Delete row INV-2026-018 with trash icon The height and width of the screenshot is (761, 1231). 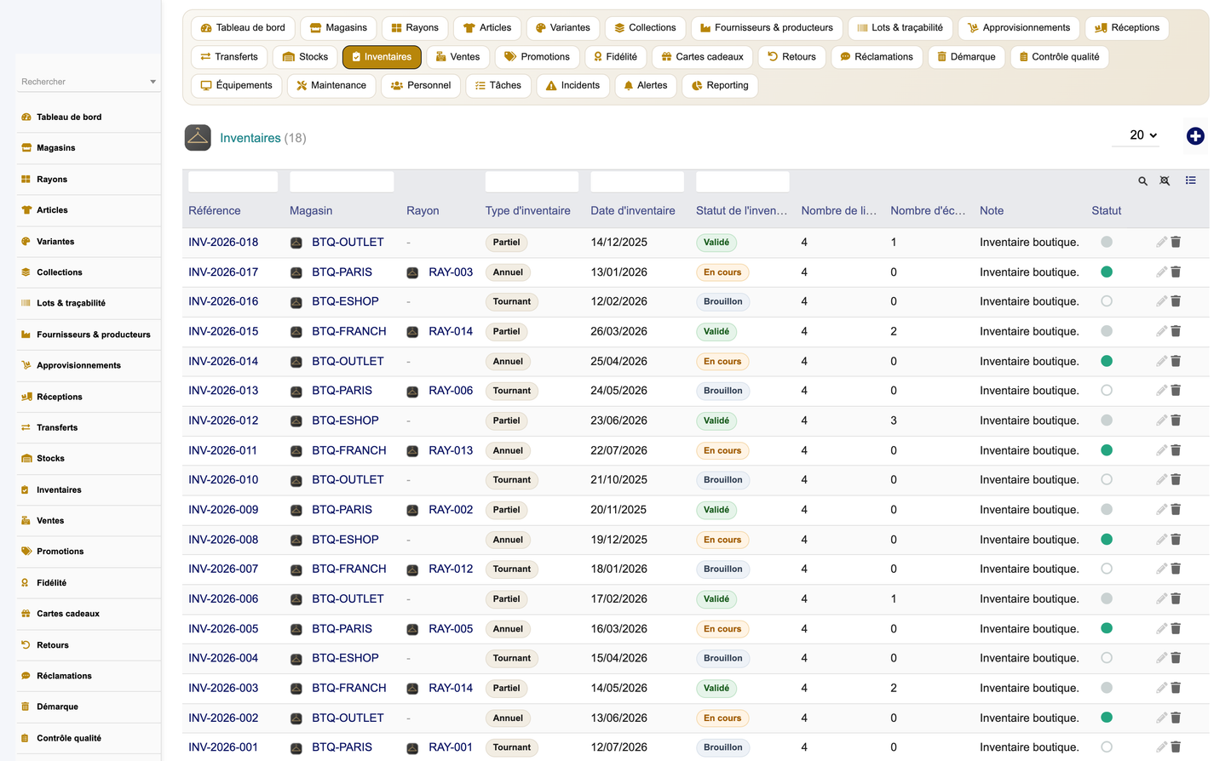(1176, 243)
